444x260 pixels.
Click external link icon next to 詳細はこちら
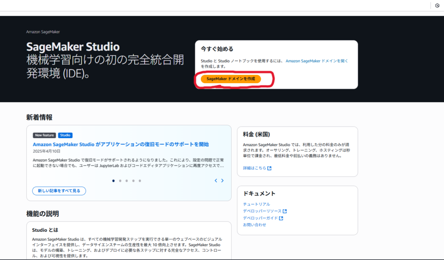pos(269,168)
